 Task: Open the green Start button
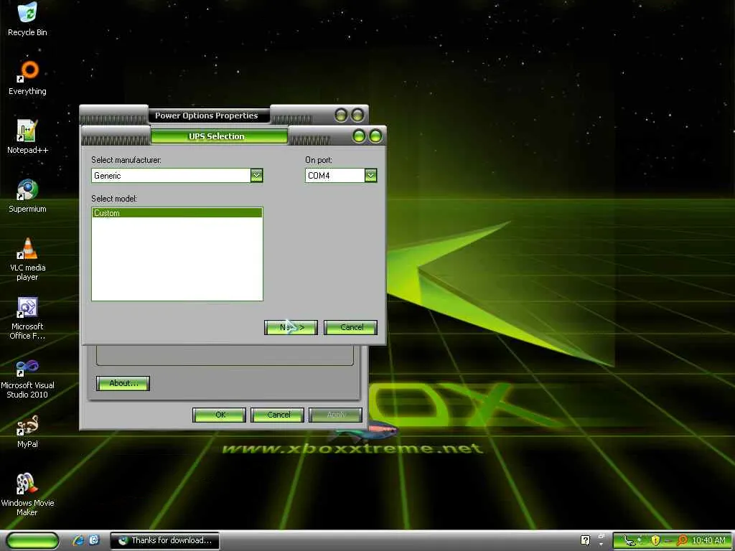[x=33, y=540]
